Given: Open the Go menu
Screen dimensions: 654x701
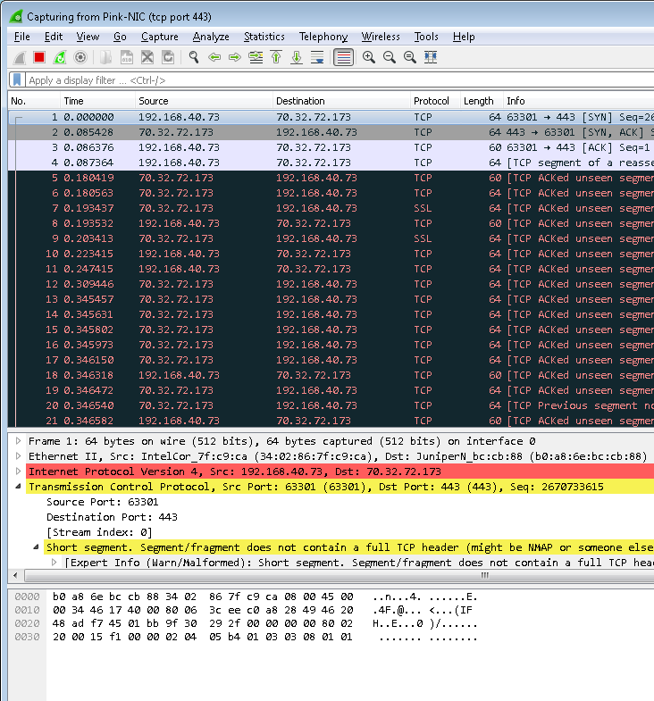Looking at the screenshot, I should (x=120, y=37).
